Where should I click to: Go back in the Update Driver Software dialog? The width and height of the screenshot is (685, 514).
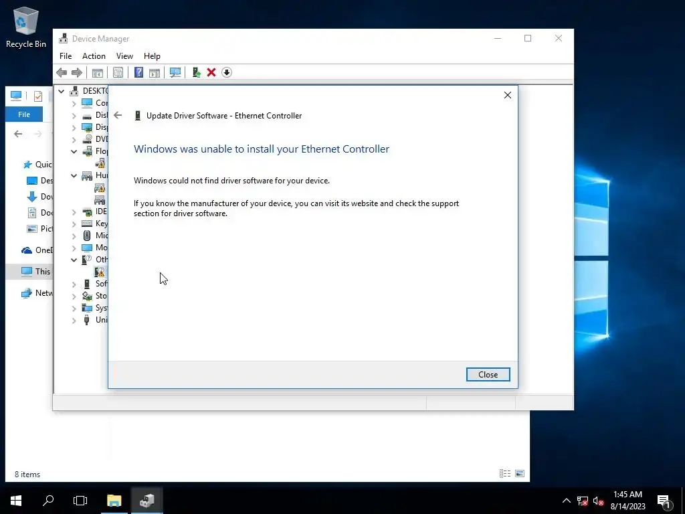click(118, 115)
